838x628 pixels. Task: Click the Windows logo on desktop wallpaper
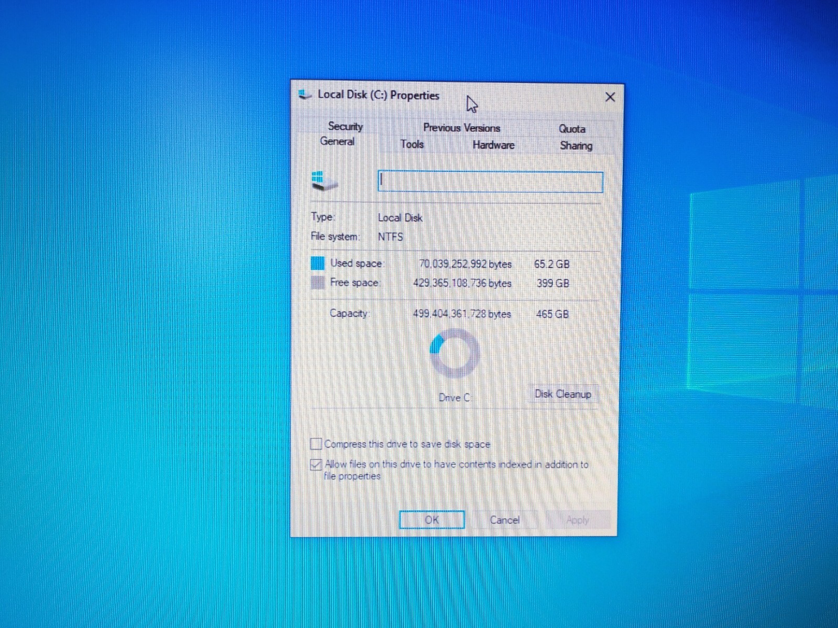pyautogui.click(x=764, y=293)
